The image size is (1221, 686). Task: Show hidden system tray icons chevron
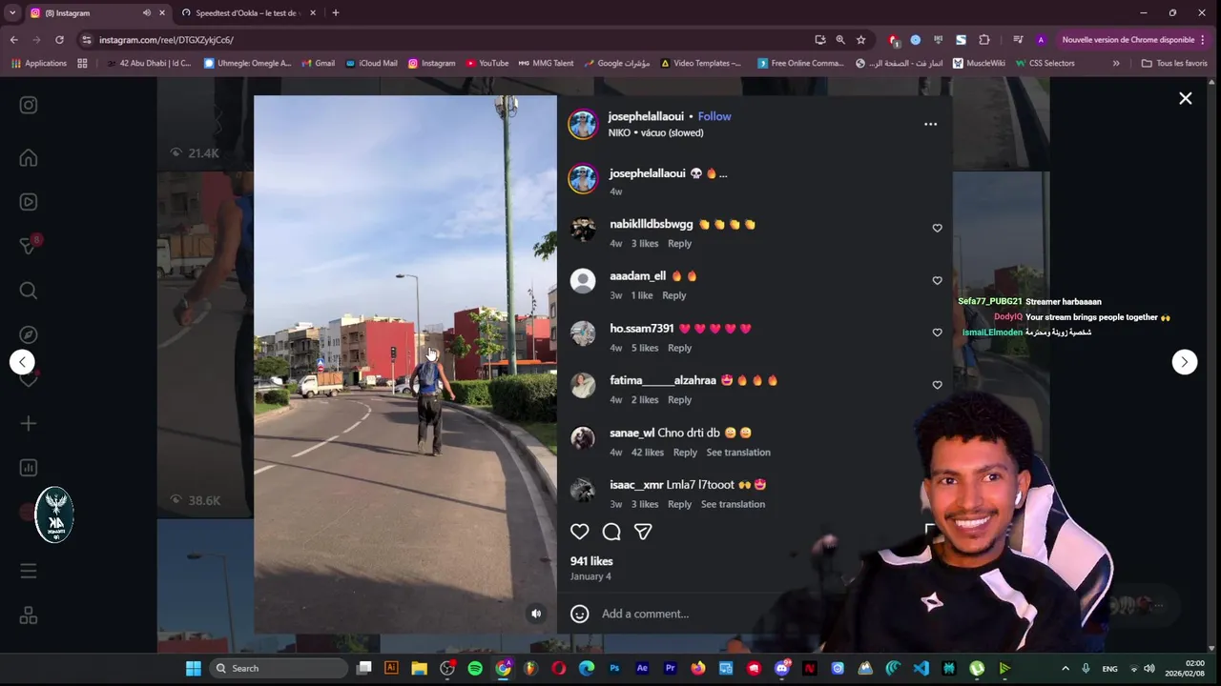click(1066, 668)
